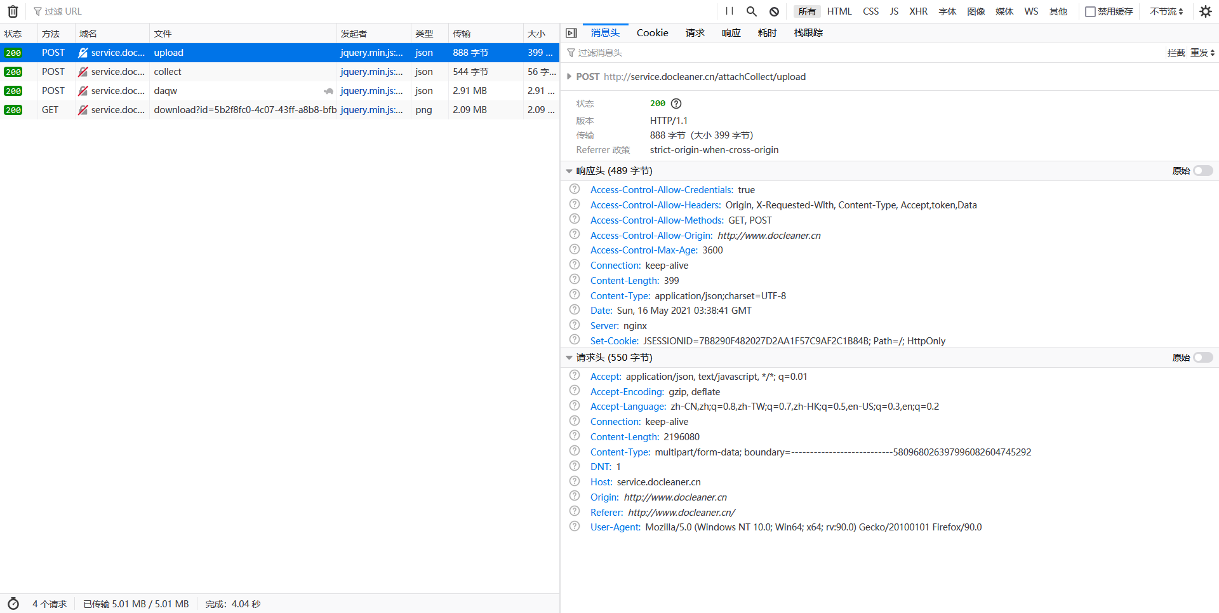Viewport: 1219px width, 613px height.
Task: Open help for Accept-Encoding header
Action: point(575,391)
